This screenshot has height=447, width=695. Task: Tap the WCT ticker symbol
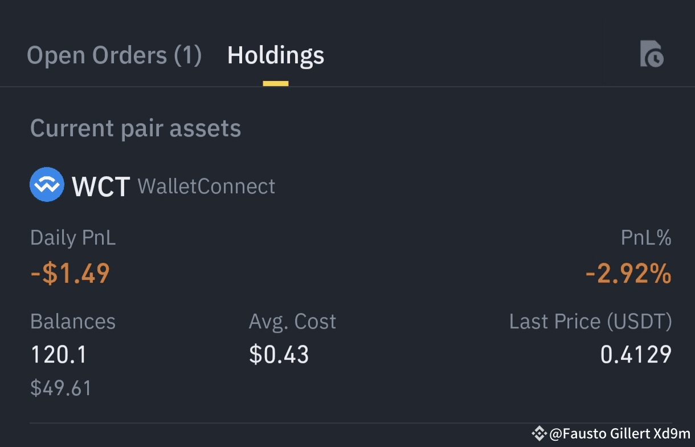click(x=101, y=186)
